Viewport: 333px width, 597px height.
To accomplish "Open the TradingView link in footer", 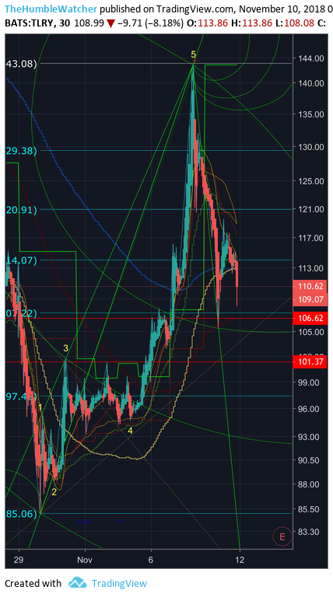I will 119,583.
